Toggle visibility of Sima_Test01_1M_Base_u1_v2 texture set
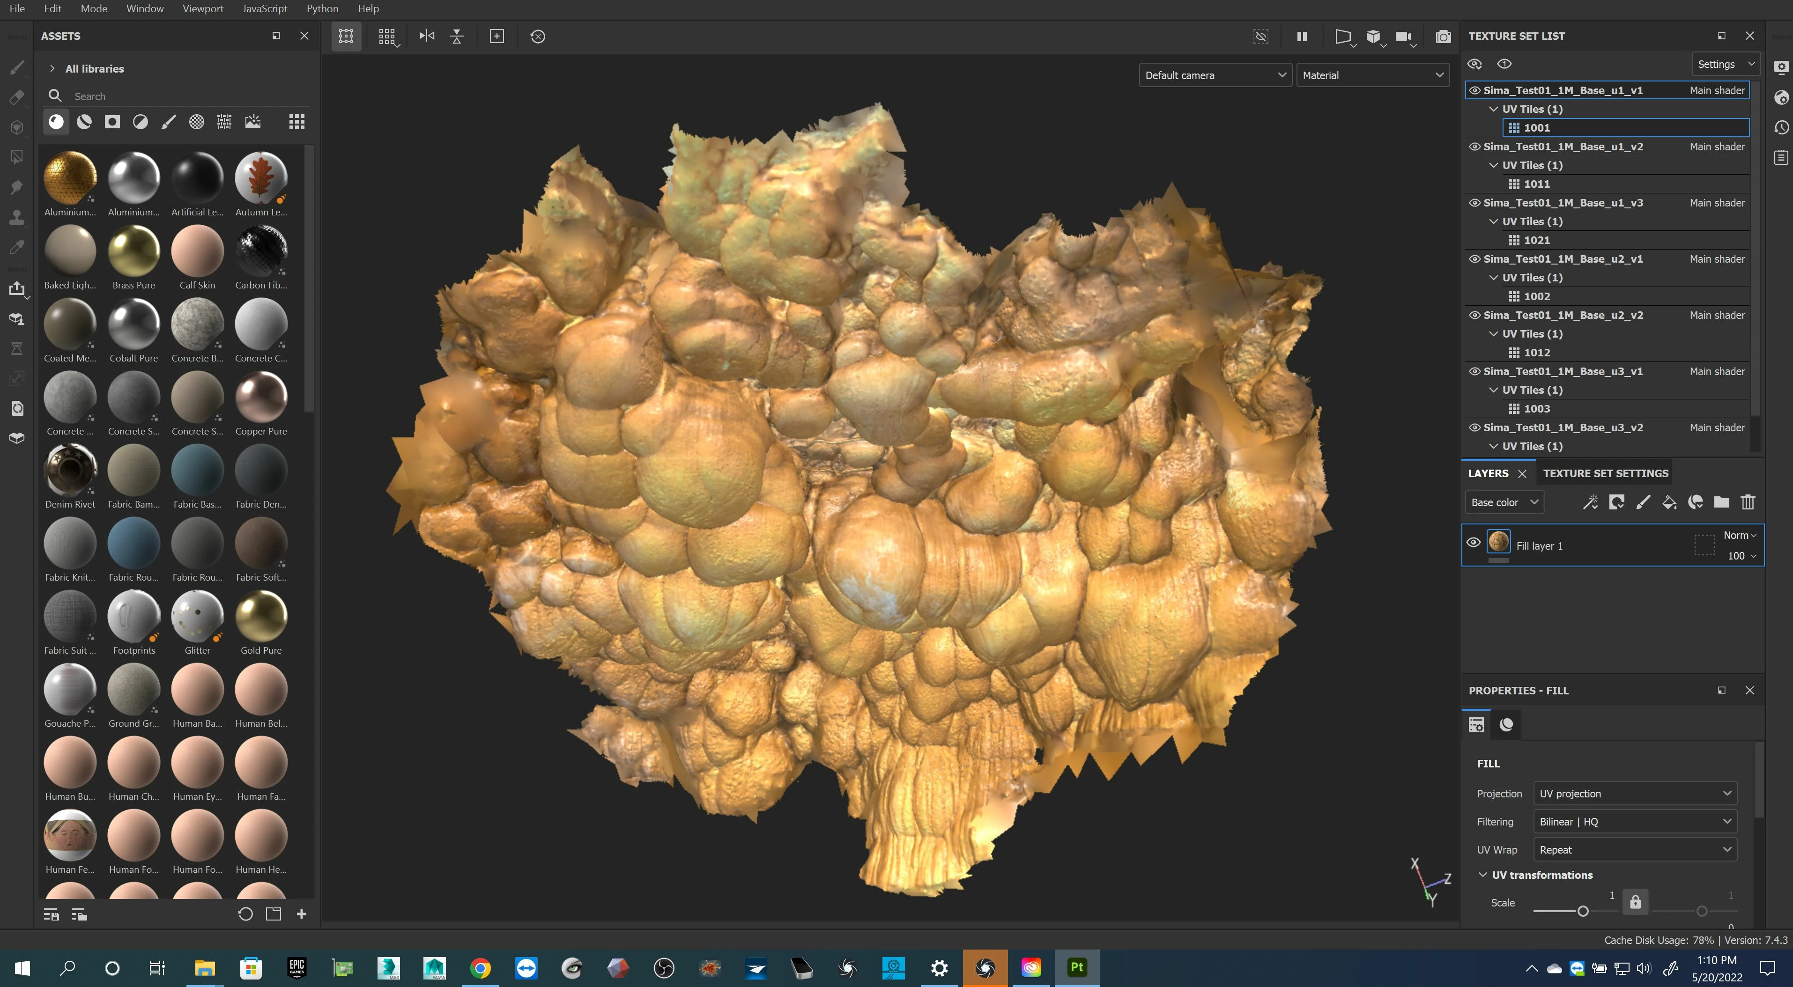 [1474, 147]
